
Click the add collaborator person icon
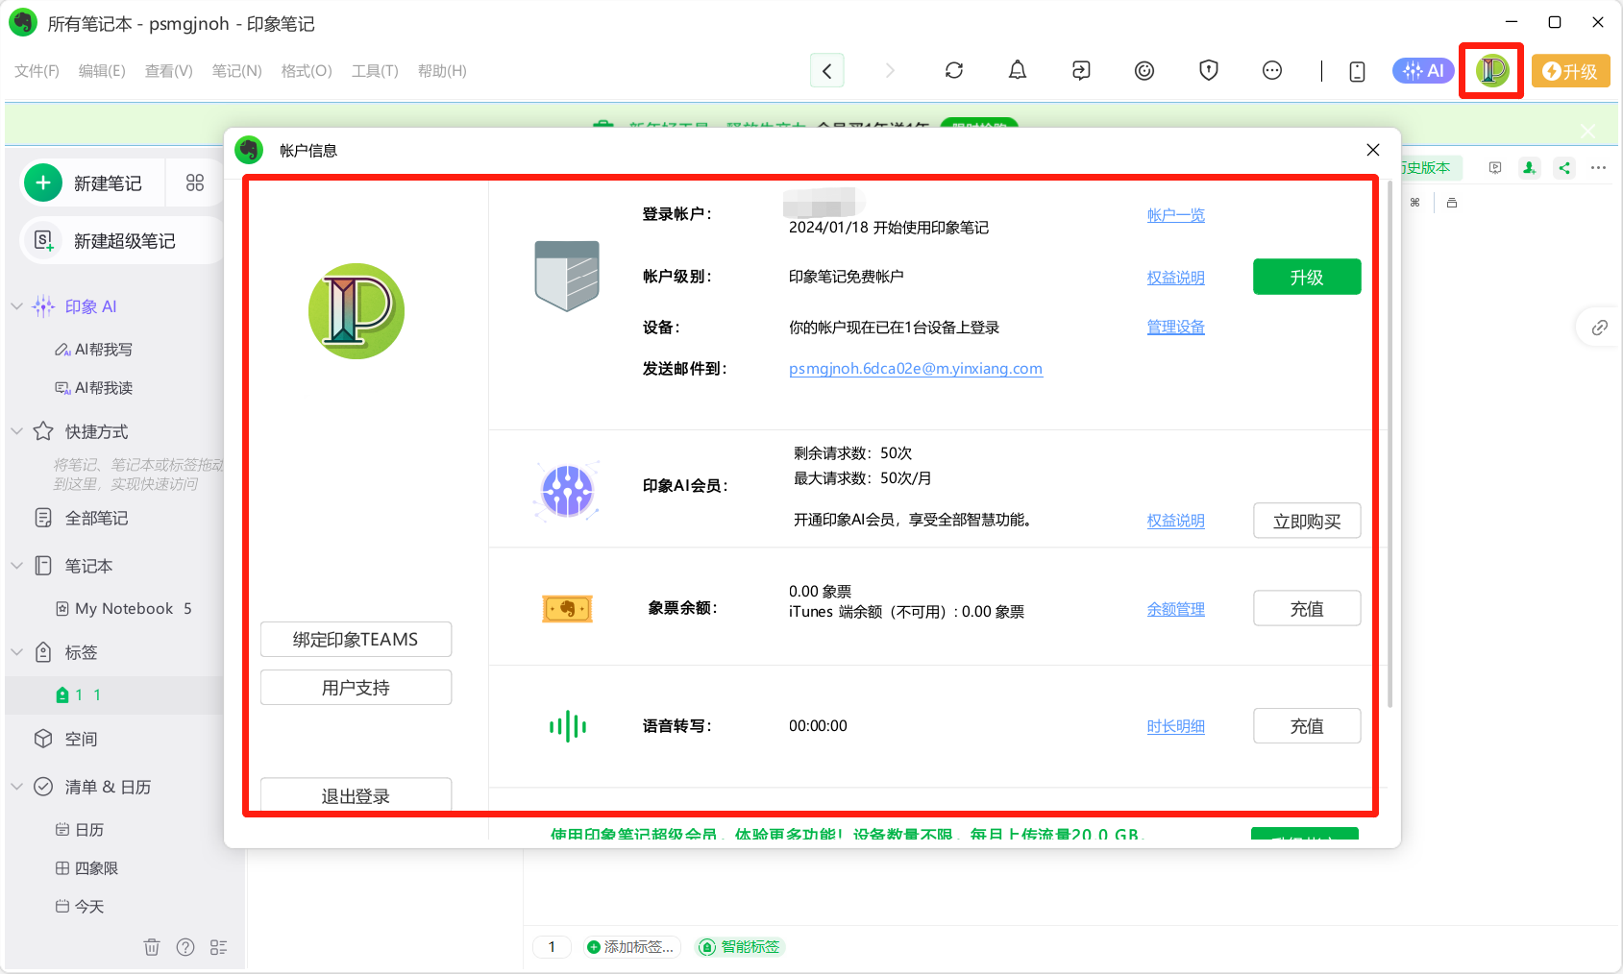pyautogui.click(x=1529, y=168)
